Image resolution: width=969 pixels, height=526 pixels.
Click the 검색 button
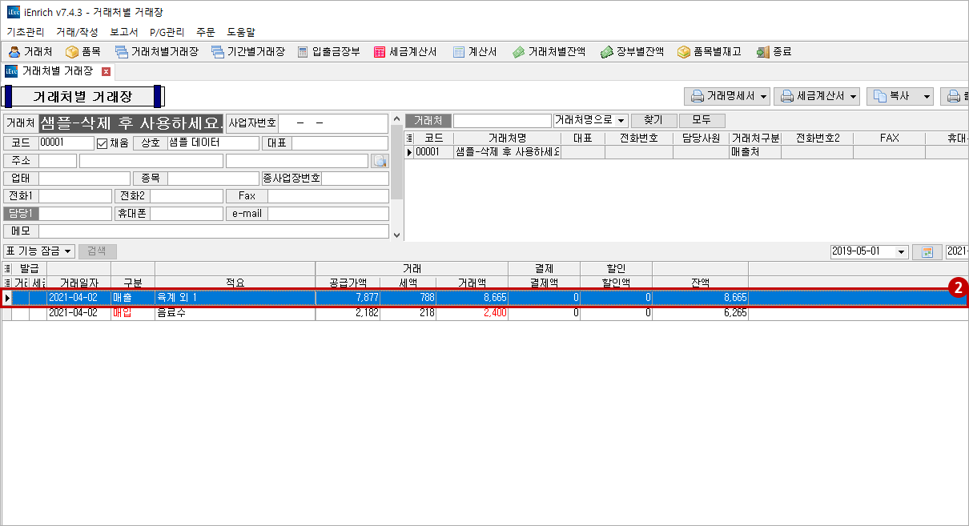coord(97,251)
